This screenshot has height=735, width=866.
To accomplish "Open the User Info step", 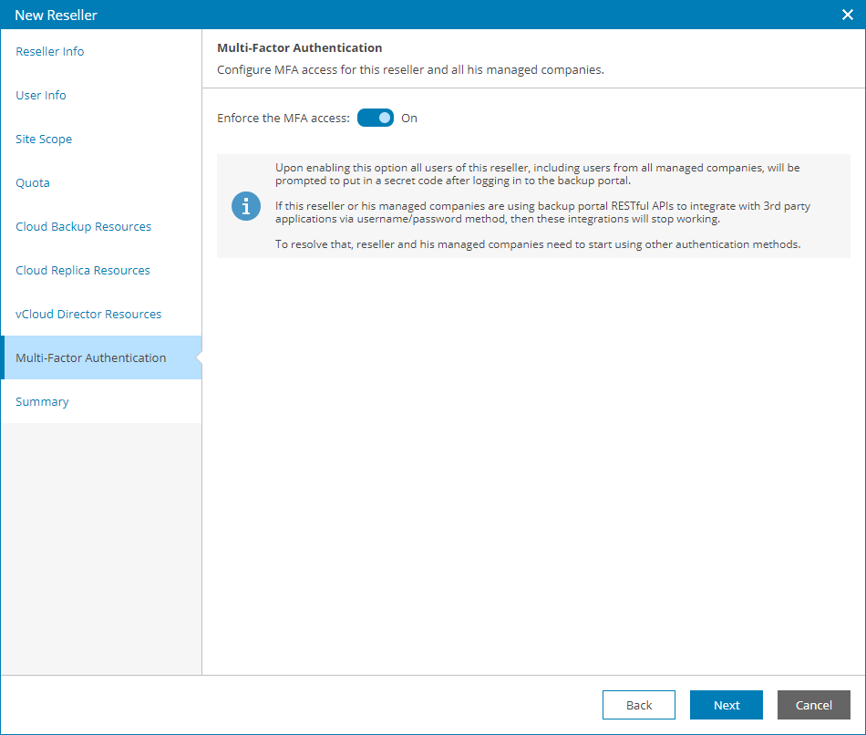I will click(41, 96).
